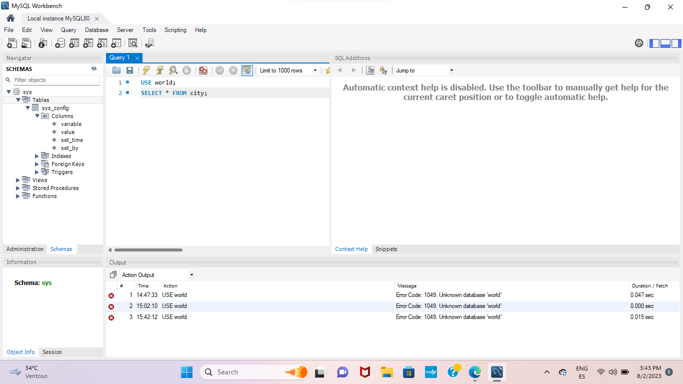The width and height of the screenshot is (683, 384).
Task: Switch to the Snippets tab
Action: (386, 249)
